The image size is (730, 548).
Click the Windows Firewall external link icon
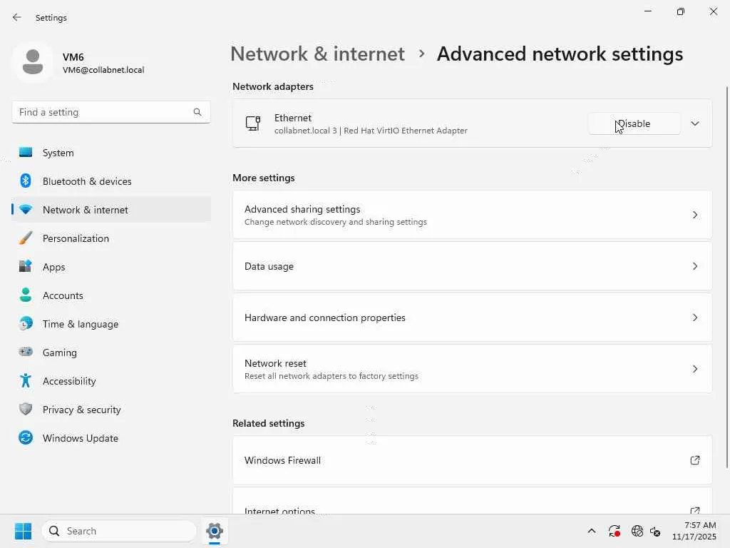tap(695, 460)
